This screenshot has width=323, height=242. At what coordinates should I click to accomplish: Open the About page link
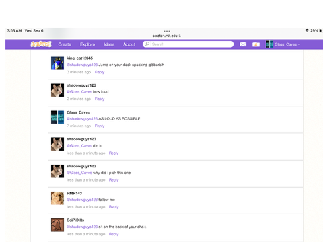[x=129, y=44]
